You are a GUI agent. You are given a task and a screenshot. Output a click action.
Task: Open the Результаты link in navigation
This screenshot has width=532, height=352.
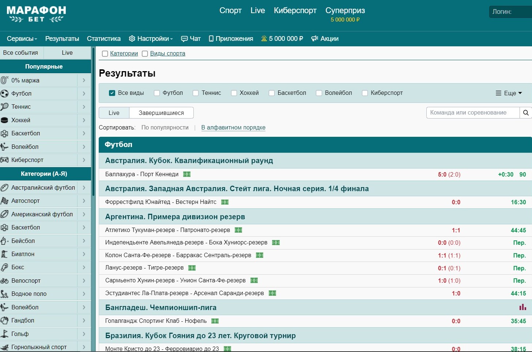[x=62, y=39]
